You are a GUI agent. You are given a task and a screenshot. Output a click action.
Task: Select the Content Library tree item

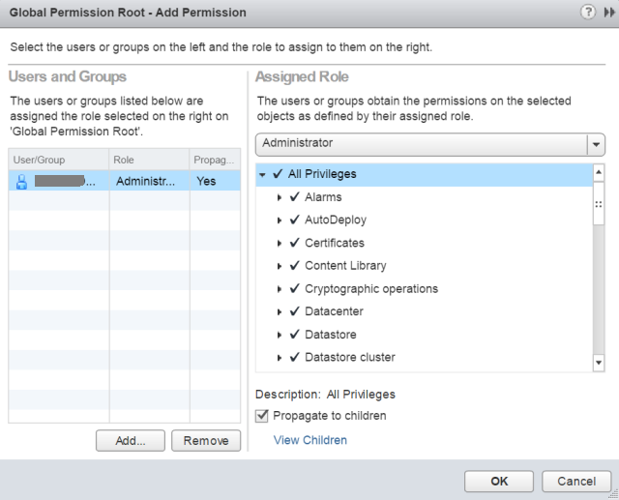[x=345, y=265]
